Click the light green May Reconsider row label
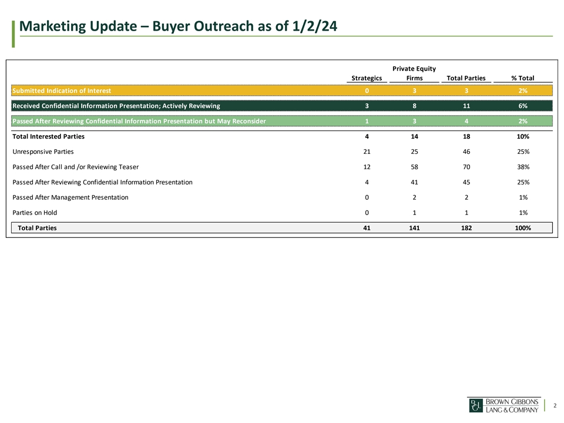The width and height of the screenshot is (564, 423). click(139, 121)
